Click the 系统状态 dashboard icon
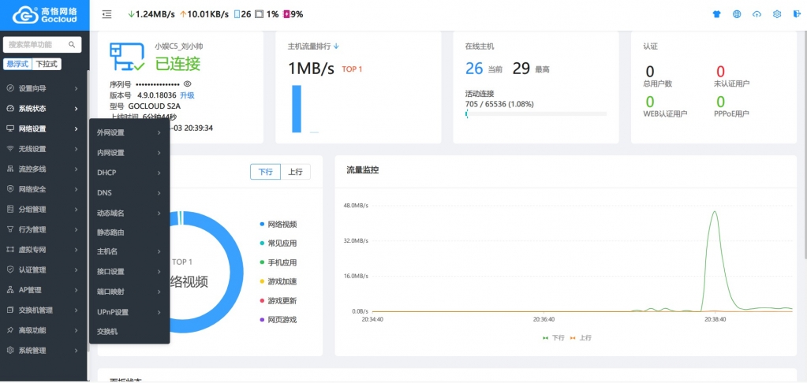Screen dimensions: 807x383 pos(9,109)
